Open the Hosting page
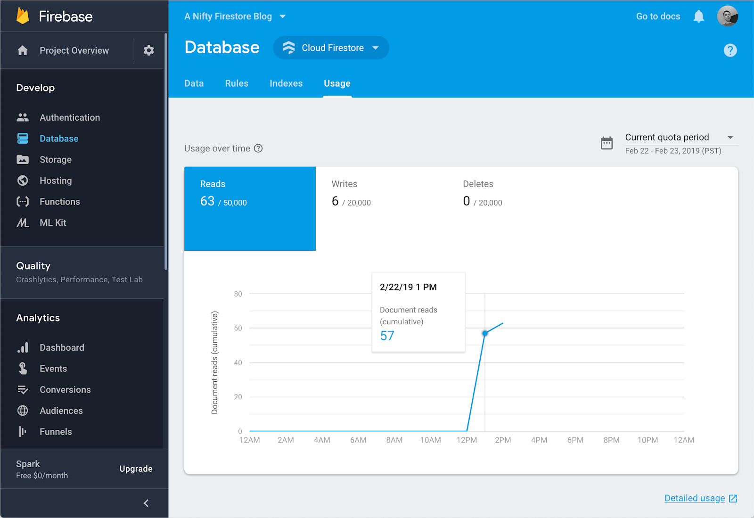The image size is (754, 518). pyautogui.click(x=56, y=181)
